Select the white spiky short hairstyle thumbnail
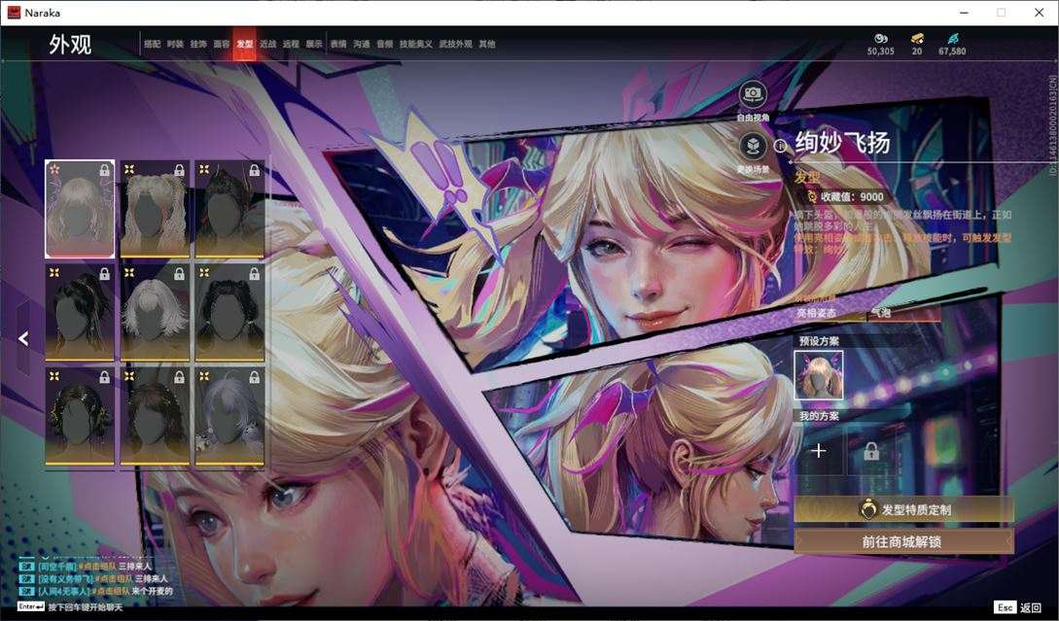The height and width of the screenshot is (621, 1059). [x=155, y=312]
